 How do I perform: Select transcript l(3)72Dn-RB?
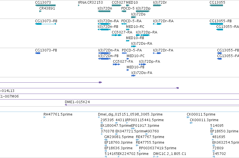[x=104, y=30]
